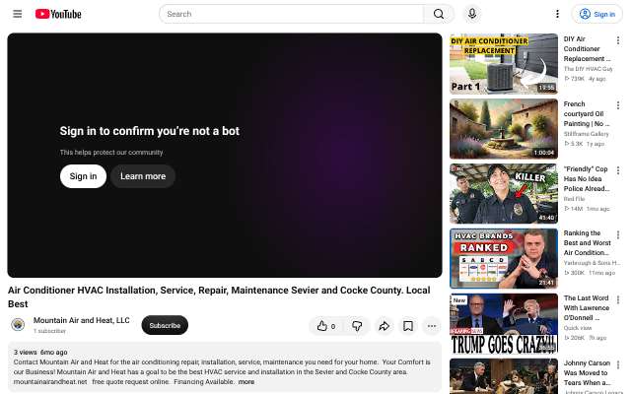
Task: Open Johnny Carson video thumbnail
Action: (x=504, y=376)
